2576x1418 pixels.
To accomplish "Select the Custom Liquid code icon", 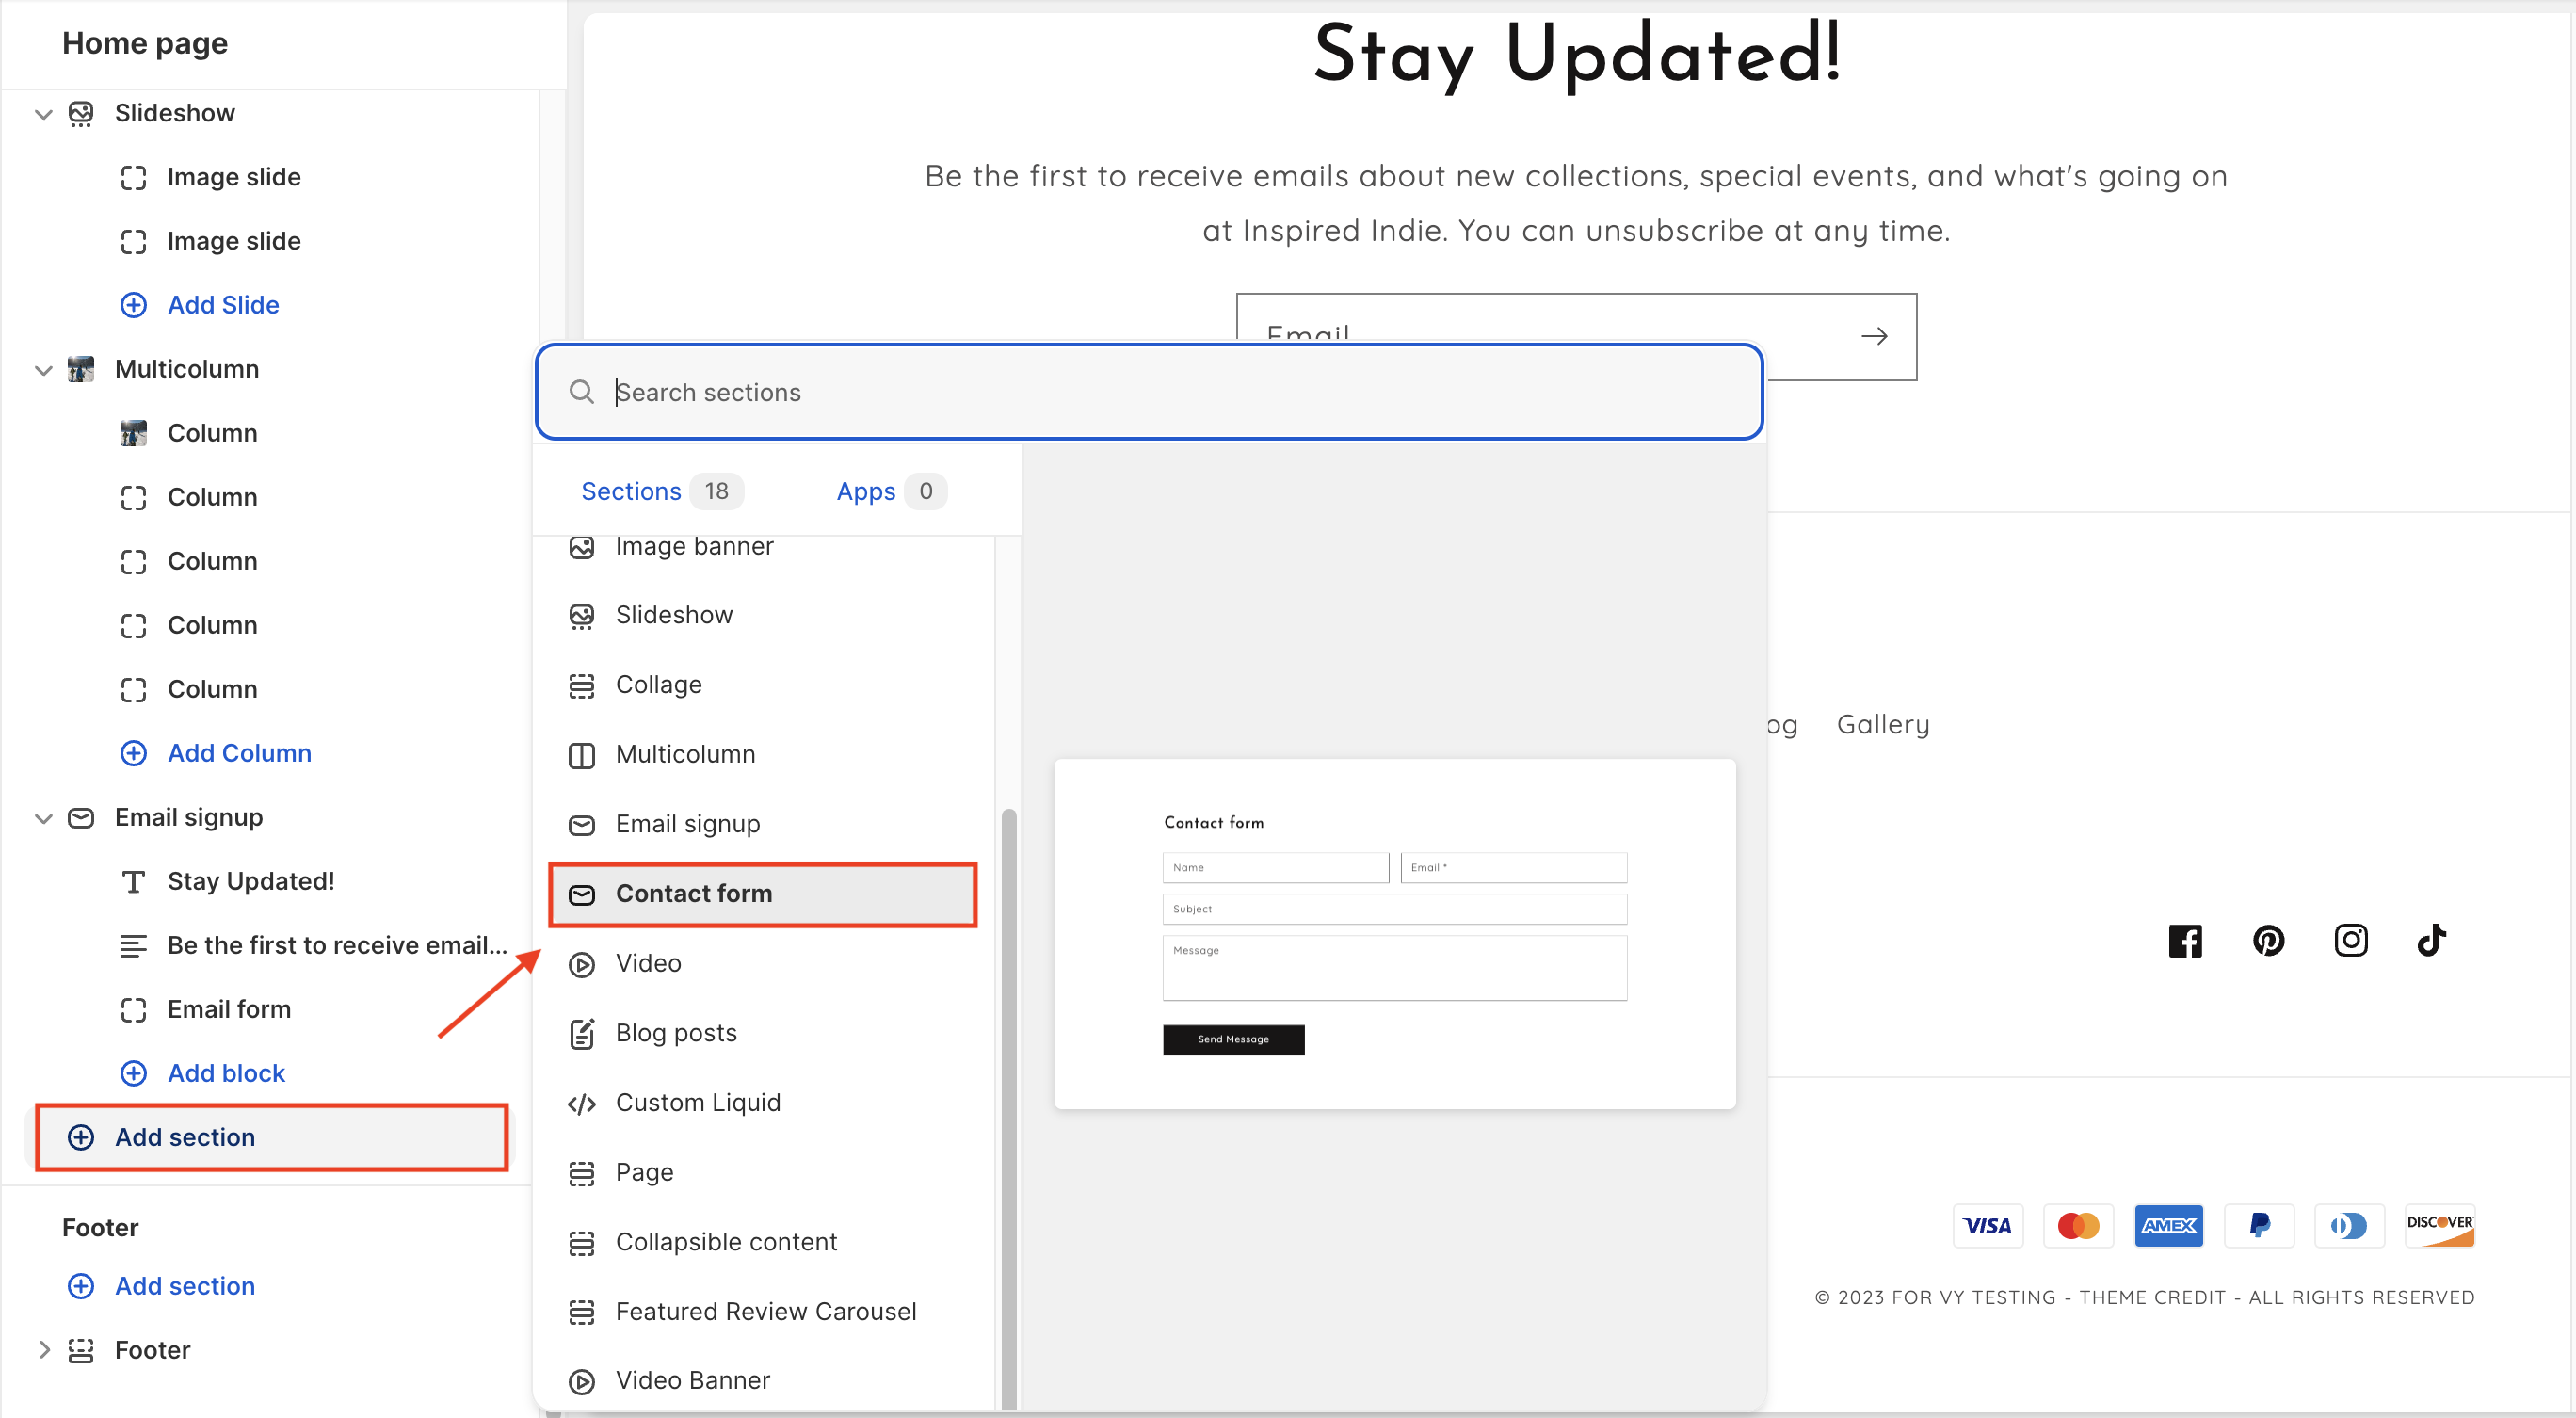I will [581, 1103].
